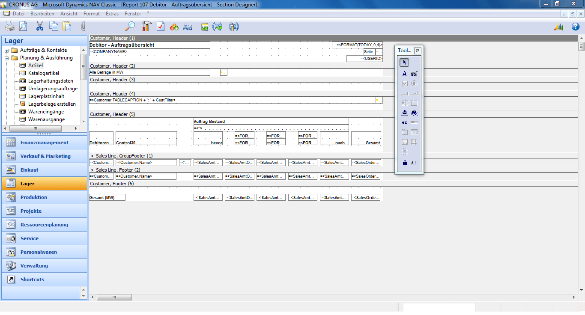
Task: Click the Paste clipboard icon
Action: click(67, 27)
